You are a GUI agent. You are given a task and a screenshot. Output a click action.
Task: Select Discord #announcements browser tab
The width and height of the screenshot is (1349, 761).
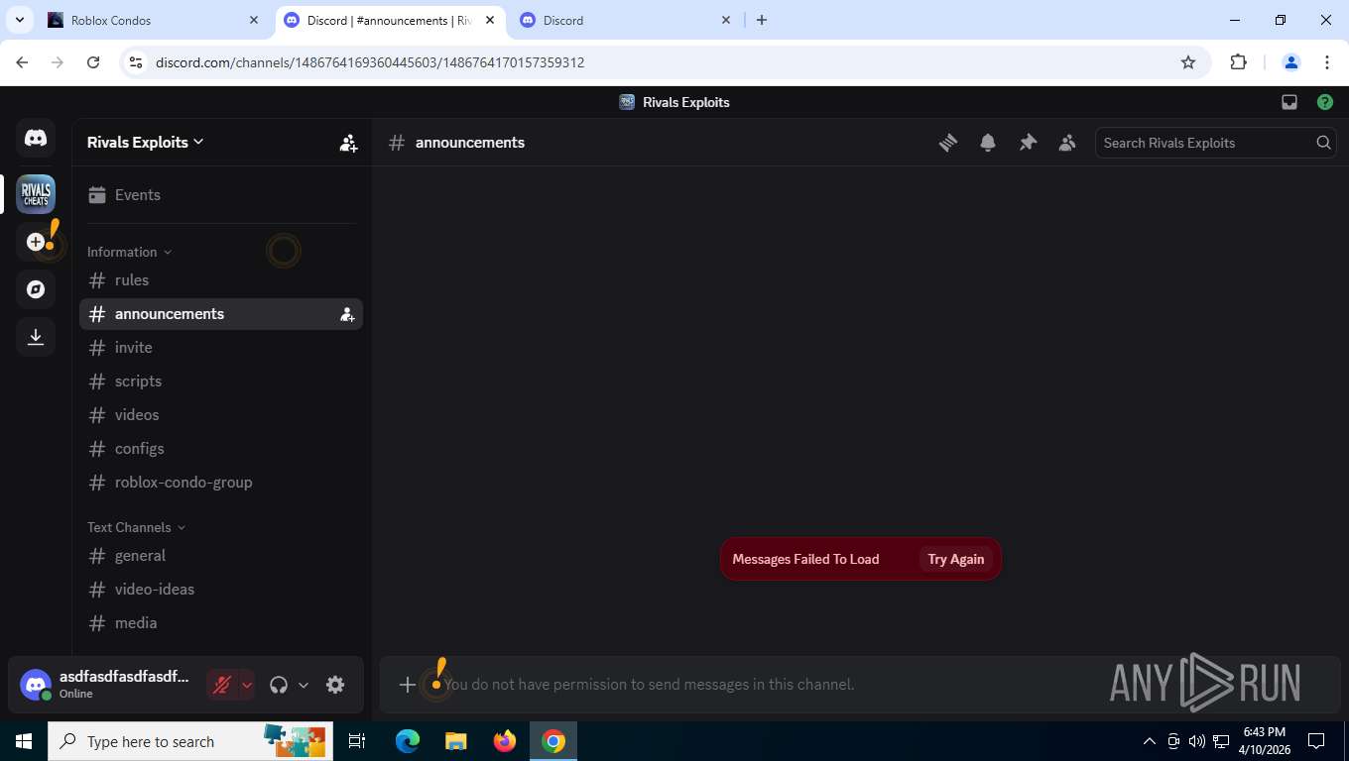[x=390, y=20]
